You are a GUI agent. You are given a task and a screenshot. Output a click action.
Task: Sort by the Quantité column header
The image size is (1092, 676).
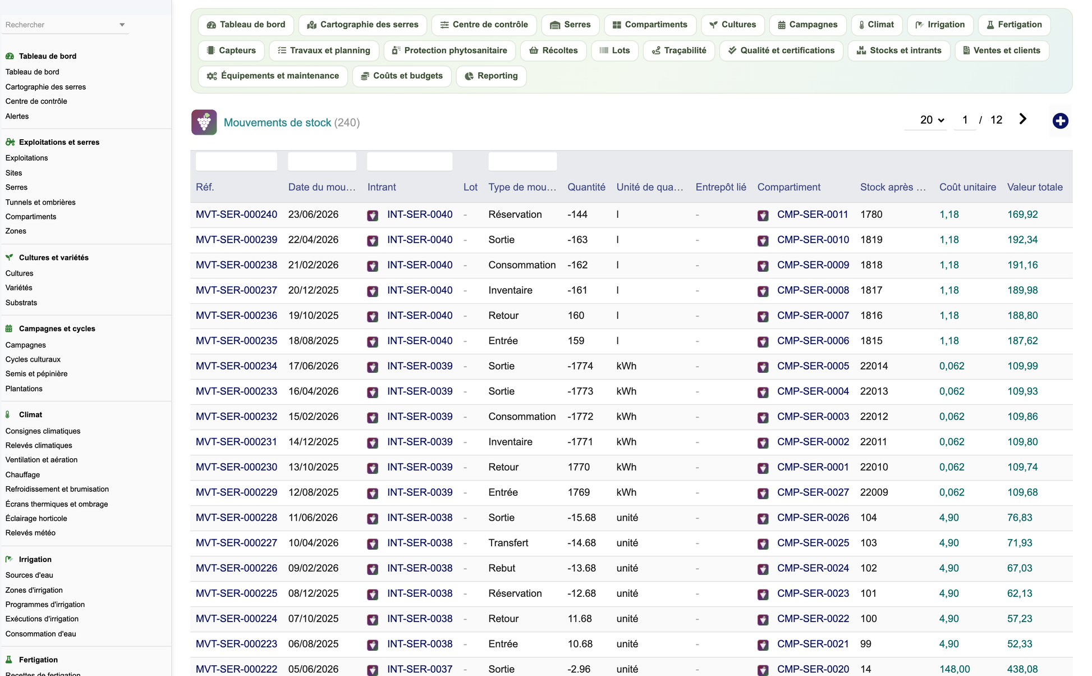pyautogui.click(x=586, y=187)
